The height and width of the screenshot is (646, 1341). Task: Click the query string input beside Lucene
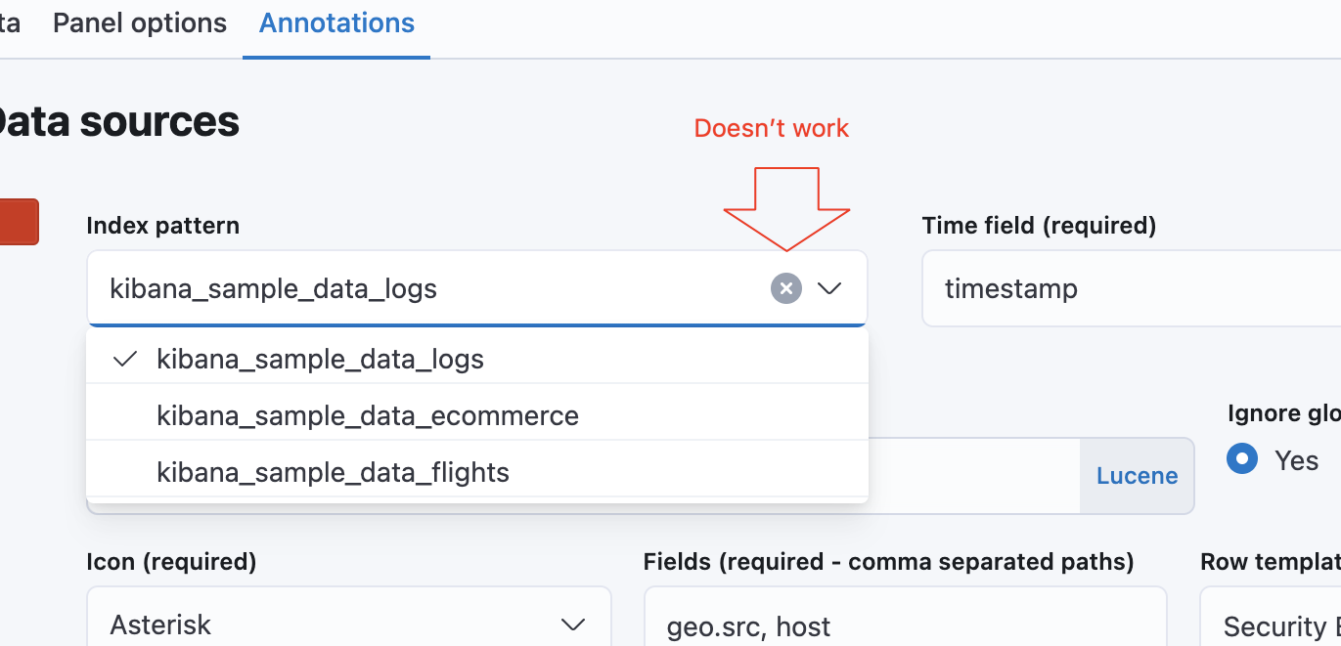(973, 476)
